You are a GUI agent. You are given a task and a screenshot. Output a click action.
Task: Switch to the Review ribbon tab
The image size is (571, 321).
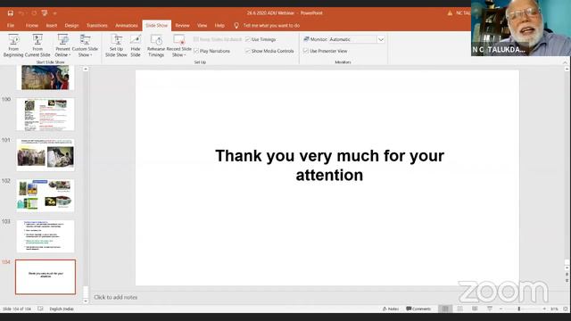coord(182,26)
